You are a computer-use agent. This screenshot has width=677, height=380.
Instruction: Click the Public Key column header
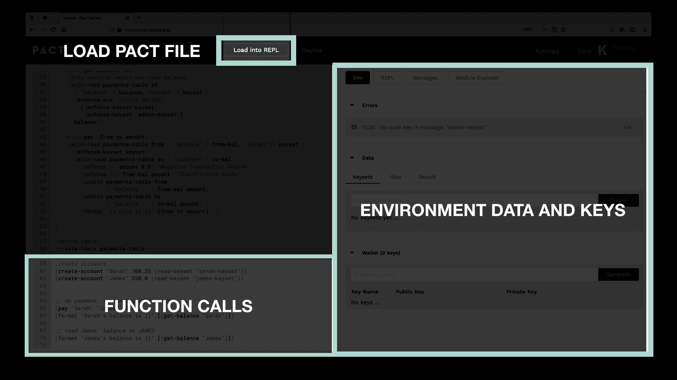click(410, 292)
